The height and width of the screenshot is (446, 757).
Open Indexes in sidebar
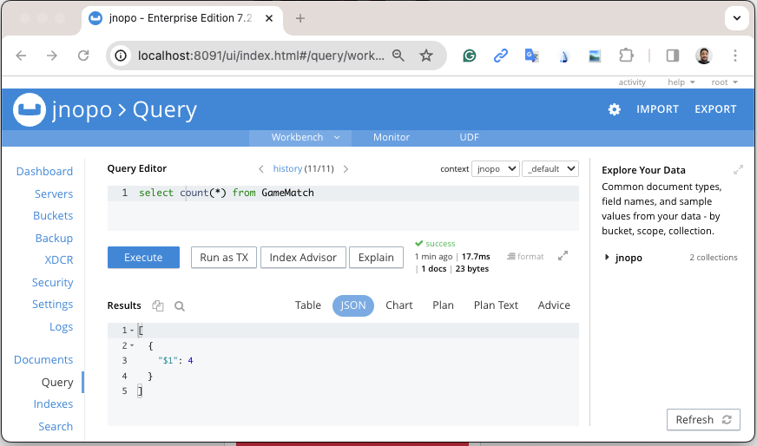click(x=53, y=404)
